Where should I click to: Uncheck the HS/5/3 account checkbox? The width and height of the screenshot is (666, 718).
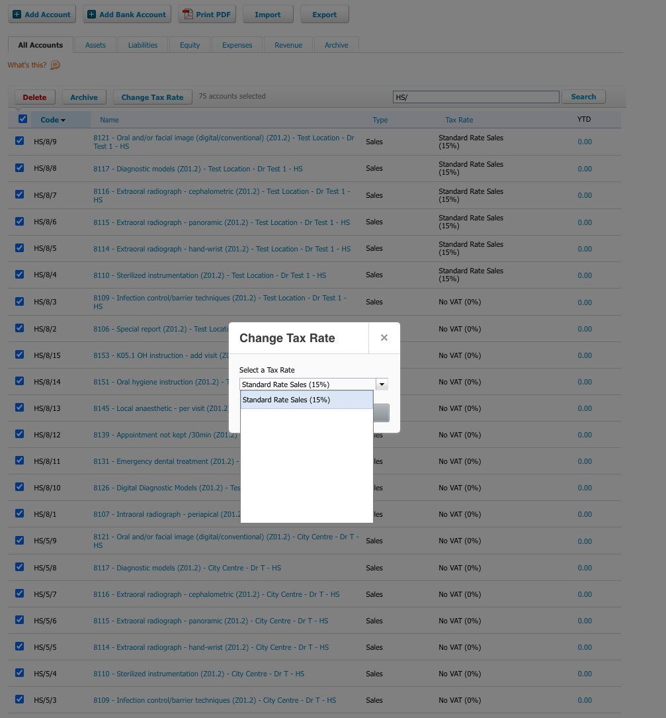coord(20,699)
